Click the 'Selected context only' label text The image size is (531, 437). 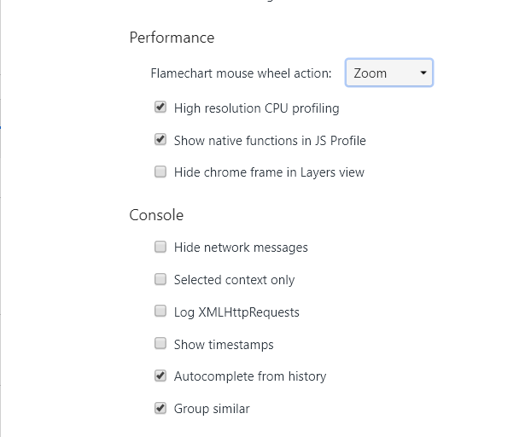click(x=234, y=280)
